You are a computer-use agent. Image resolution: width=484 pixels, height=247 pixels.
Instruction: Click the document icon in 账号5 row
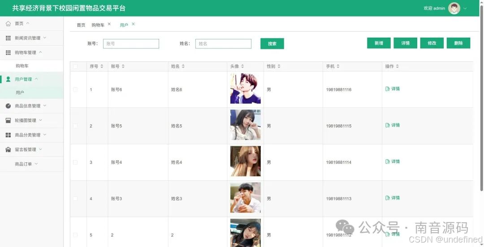(387, 125)
